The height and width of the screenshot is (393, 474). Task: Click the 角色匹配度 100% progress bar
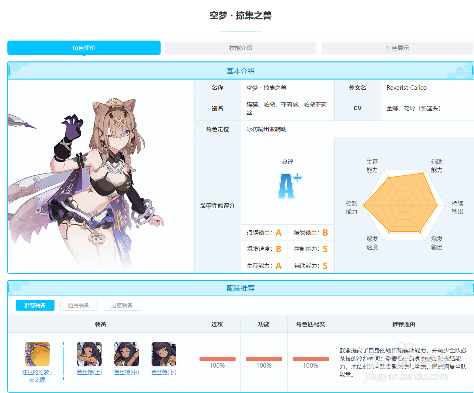[x=311, y=358]
